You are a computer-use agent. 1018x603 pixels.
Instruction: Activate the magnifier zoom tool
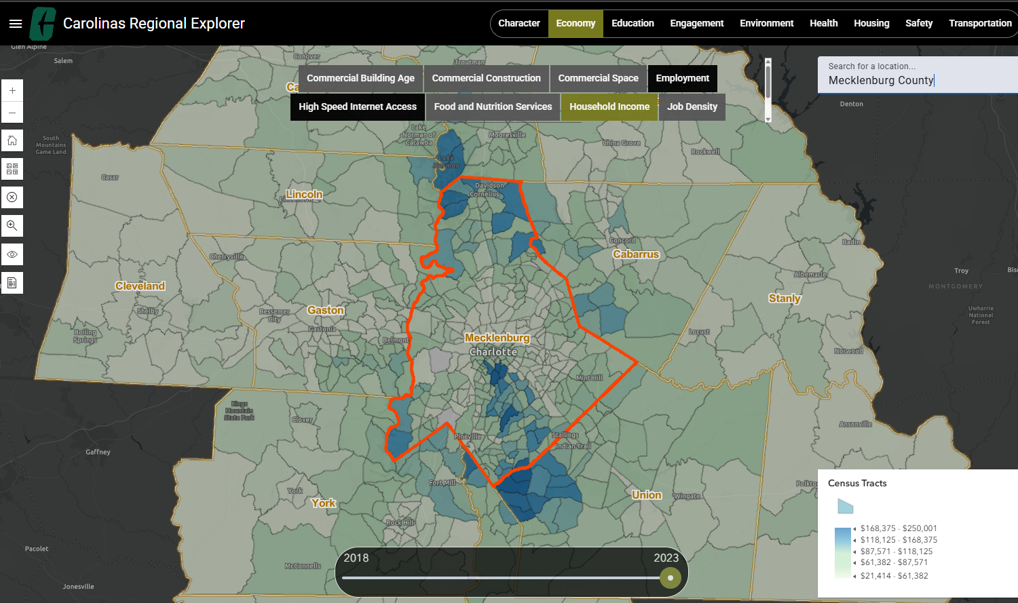click(12, 226)
